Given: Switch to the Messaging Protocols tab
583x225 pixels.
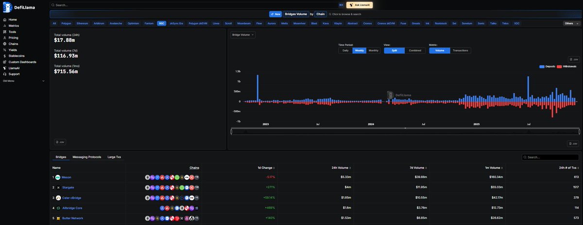Looking at the screenshot, I should tap(87, 157).
